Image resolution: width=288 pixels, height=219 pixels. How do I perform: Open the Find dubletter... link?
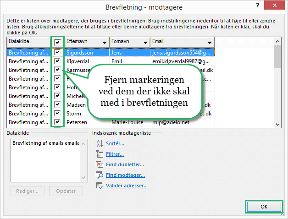[125, 164]
